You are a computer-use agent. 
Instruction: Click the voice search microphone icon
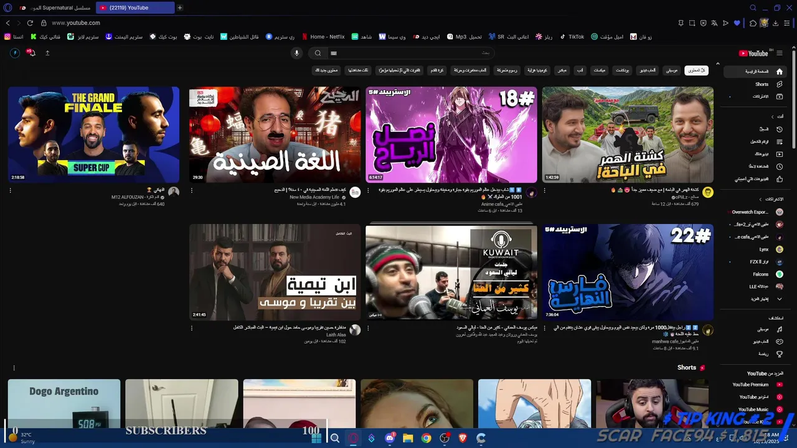tap(297, 53)
